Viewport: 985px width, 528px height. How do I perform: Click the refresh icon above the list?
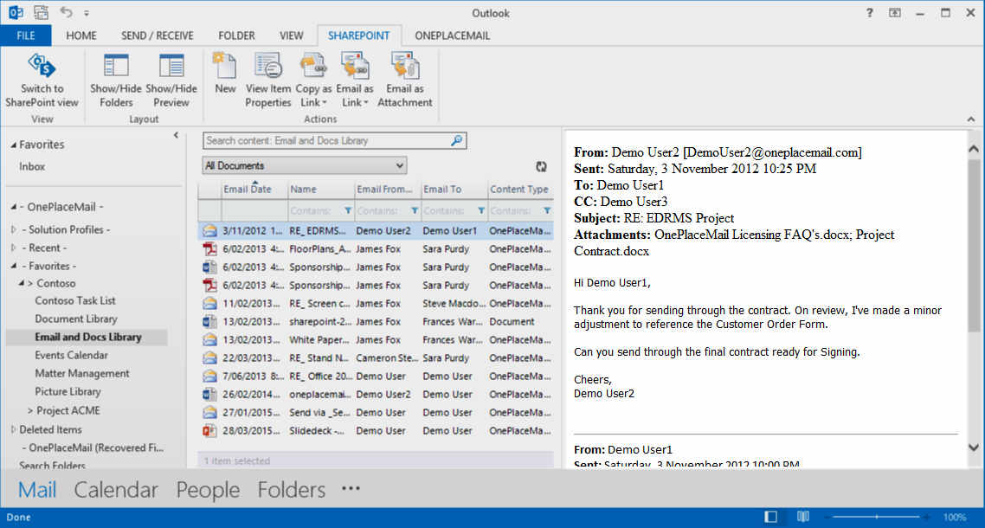pyautogui.click(x=542, y=166)
